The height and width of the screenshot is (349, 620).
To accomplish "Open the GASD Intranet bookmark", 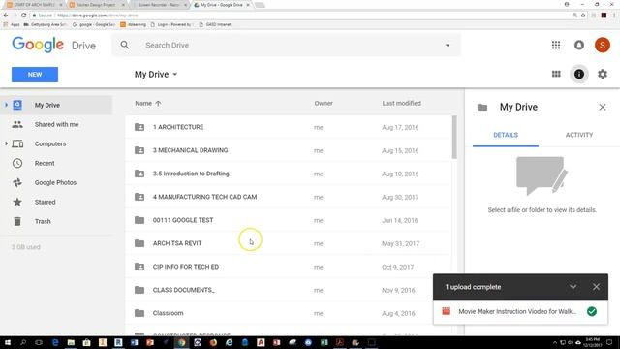I will point(215,24).
